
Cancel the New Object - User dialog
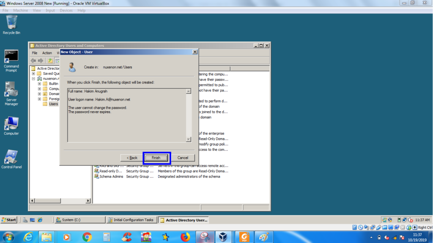pos(183,158)
